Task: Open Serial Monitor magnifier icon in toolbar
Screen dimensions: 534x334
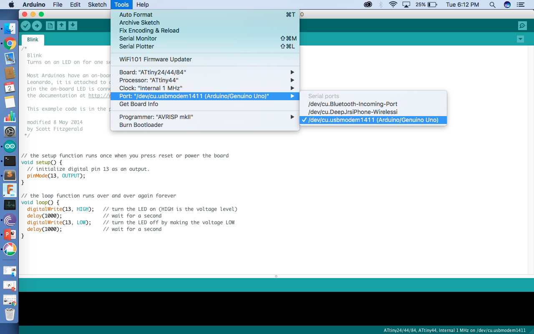Action: pos(522,26)
